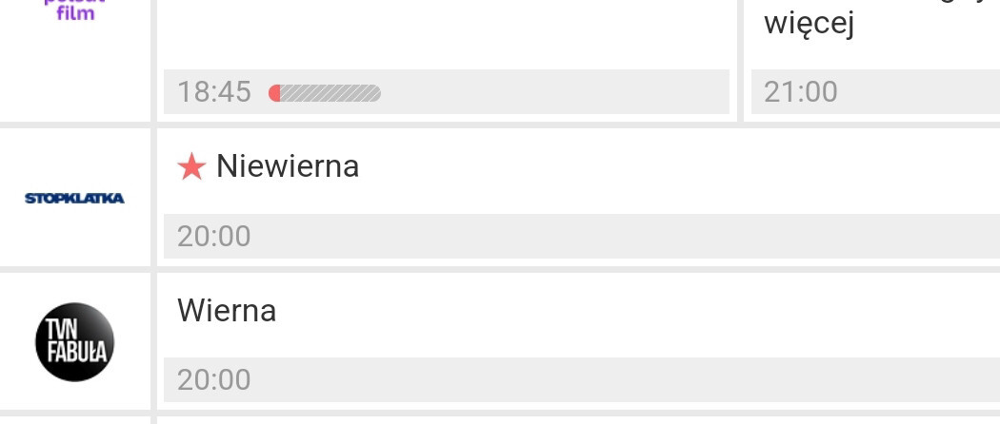Click the 20:00 time under Wierna
This screenshot has height=424, width=1000.
[x=214, y=379]
